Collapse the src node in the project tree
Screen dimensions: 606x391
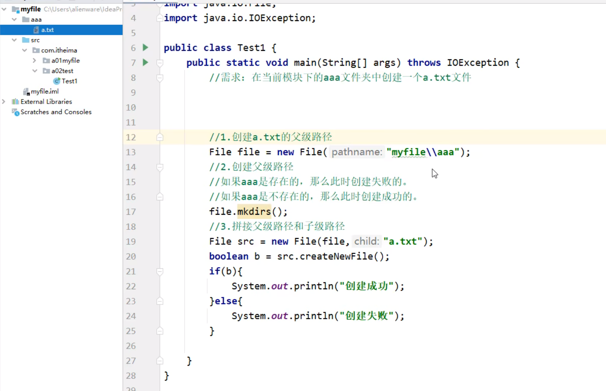point(14,40)
